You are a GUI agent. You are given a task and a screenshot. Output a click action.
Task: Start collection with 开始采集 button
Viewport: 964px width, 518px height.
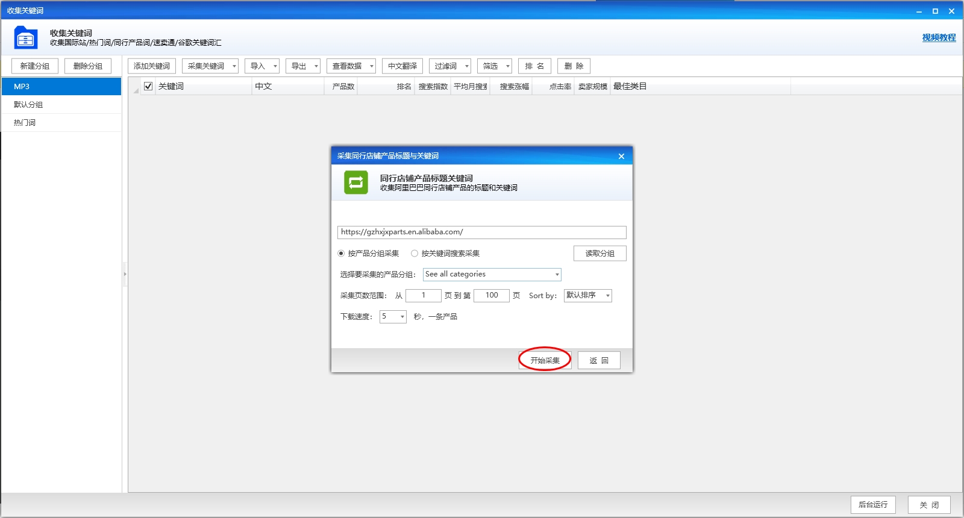click(545, 360)
